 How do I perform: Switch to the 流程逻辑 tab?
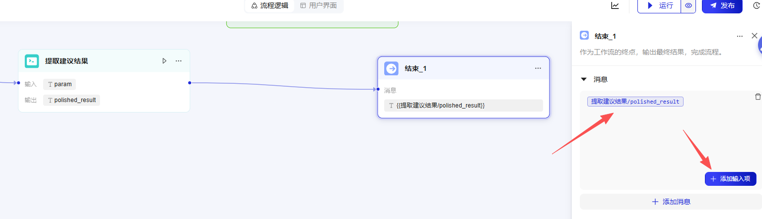point(270,6)
